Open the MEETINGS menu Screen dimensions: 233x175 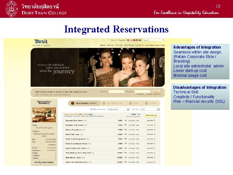click(129, 45)
